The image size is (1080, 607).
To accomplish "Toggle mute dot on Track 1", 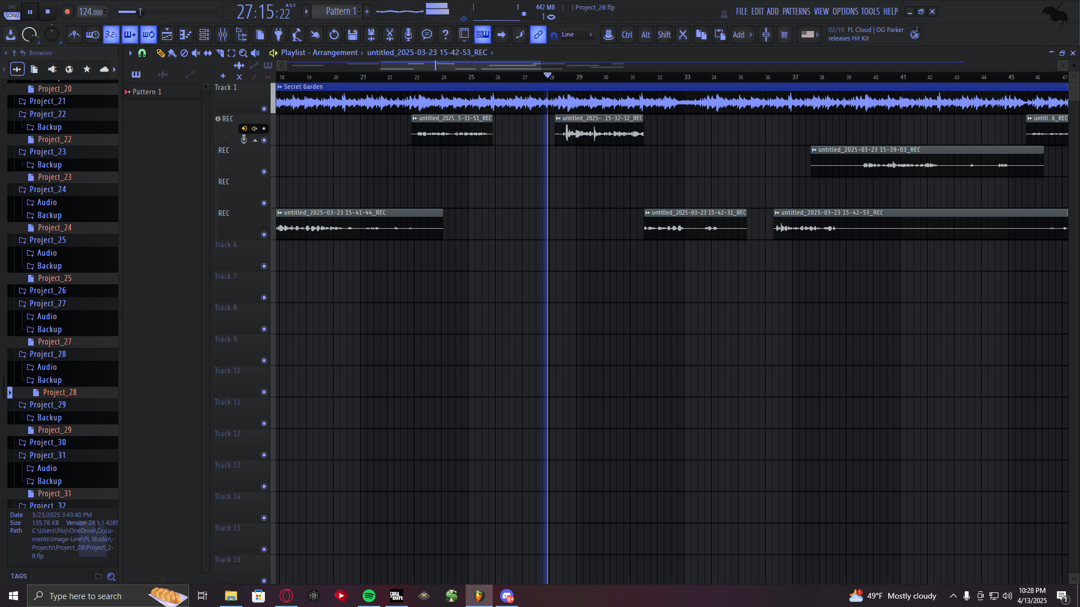I will (264, 108).
